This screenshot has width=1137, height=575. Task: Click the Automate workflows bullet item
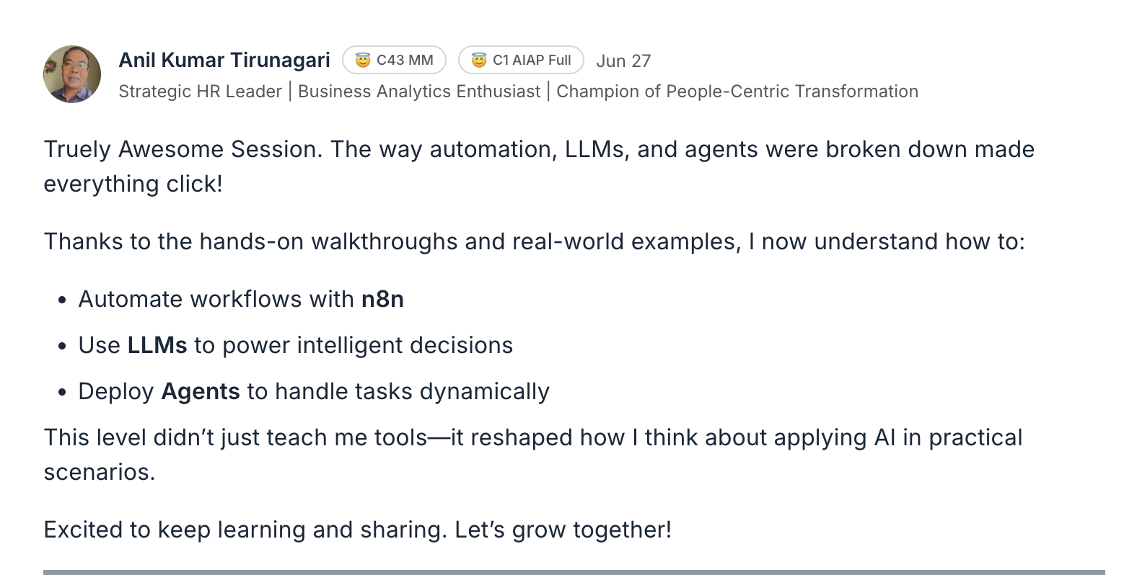pos(241,299)
